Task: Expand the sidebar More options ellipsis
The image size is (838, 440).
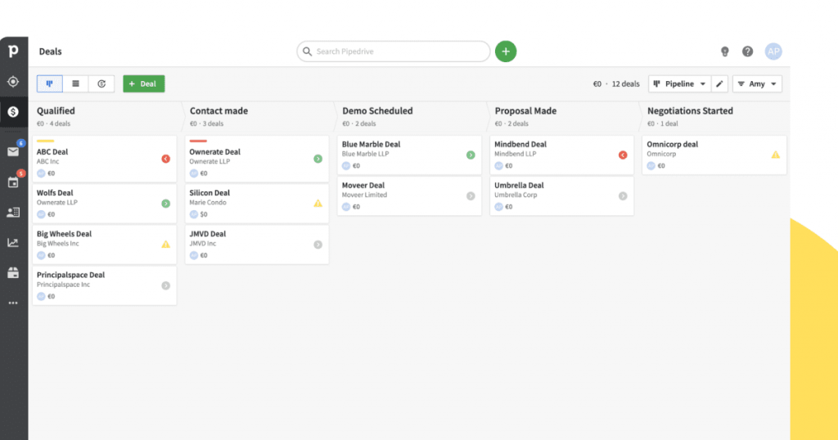Action: [13, 303]
